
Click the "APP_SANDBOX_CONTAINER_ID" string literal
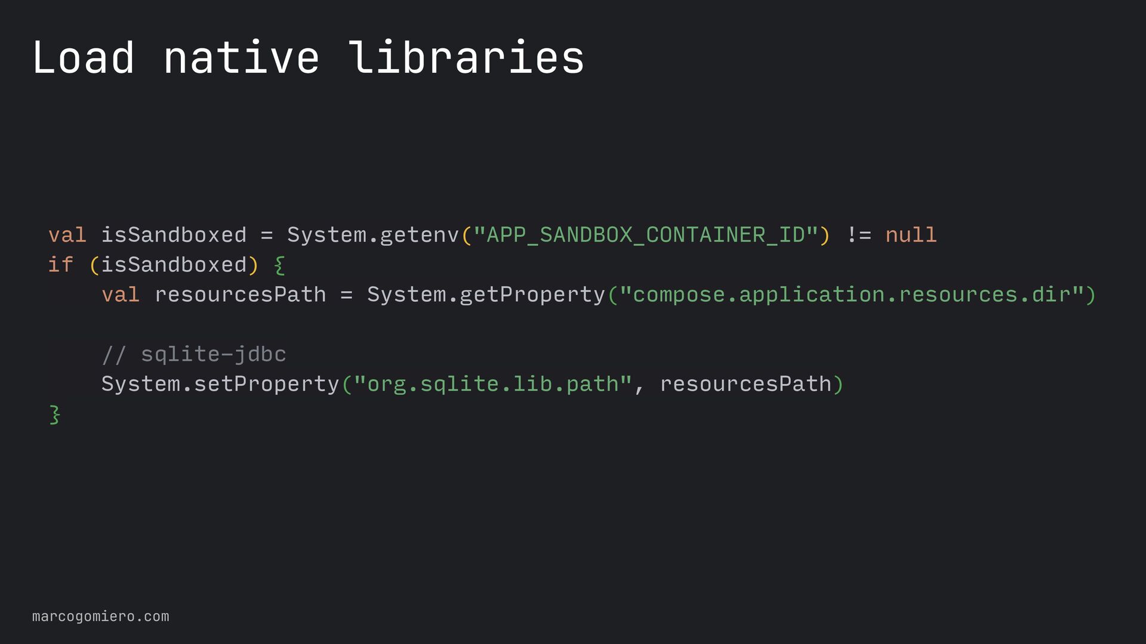point(645,235)
